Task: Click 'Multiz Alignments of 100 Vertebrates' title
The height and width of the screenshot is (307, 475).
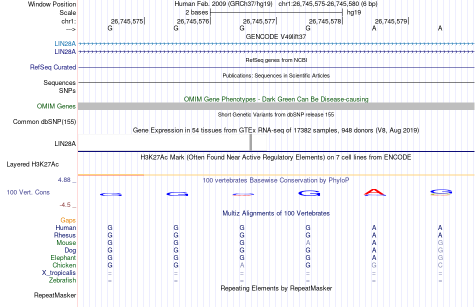Action: pyautogui.click(x=276, y=213)
